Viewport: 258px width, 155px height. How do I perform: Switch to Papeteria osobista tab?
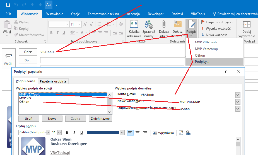[53, 81]
